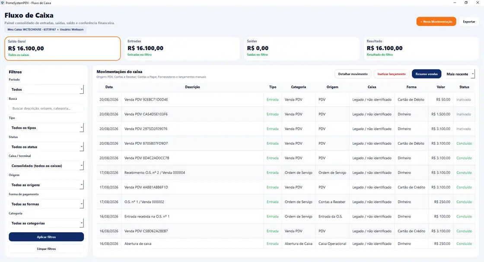Image resolution: width=484 pixels, height=262 pixels.
Task: Open the Todos os status dropdown
Action: pos(46,147)
